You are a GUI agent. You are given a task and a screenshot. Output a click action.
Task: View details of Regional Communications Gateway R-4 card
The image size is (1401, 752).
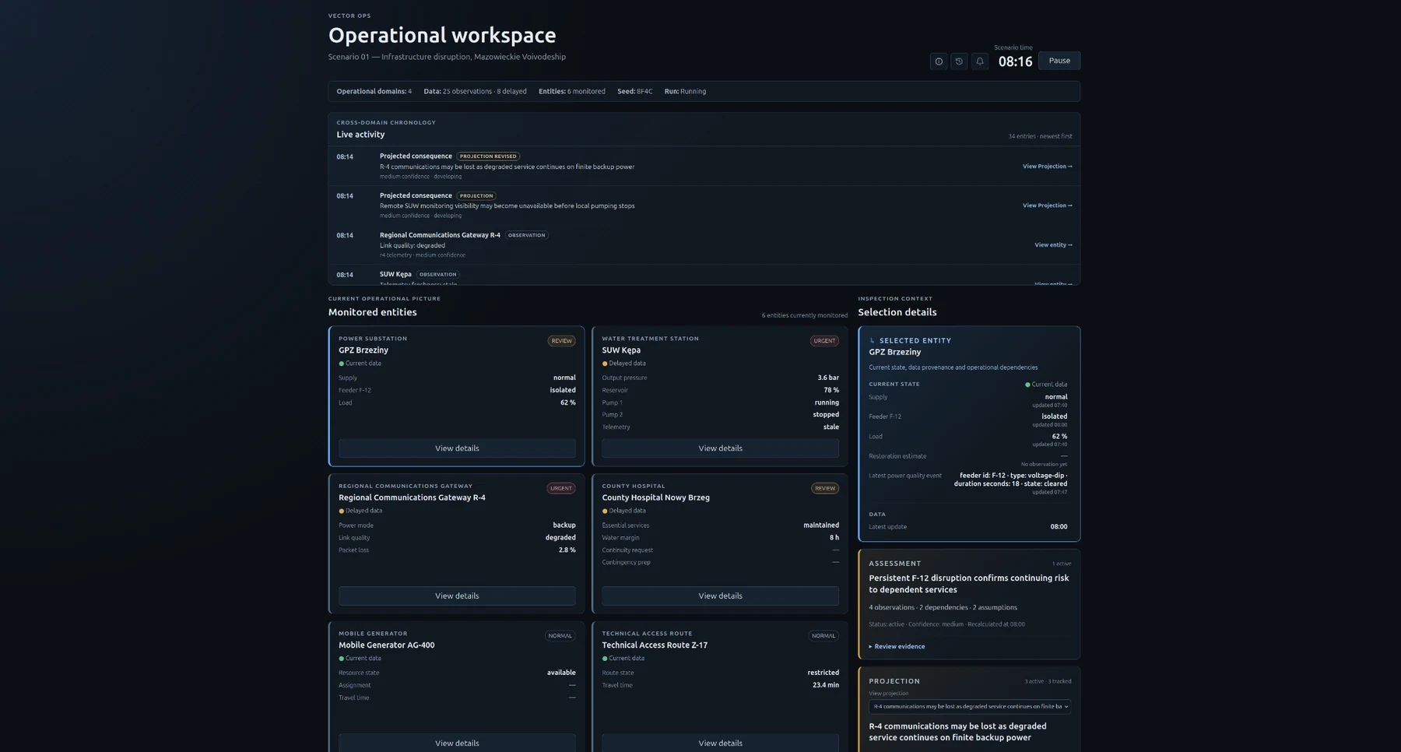pyautogui.click(x=457, y=596)
